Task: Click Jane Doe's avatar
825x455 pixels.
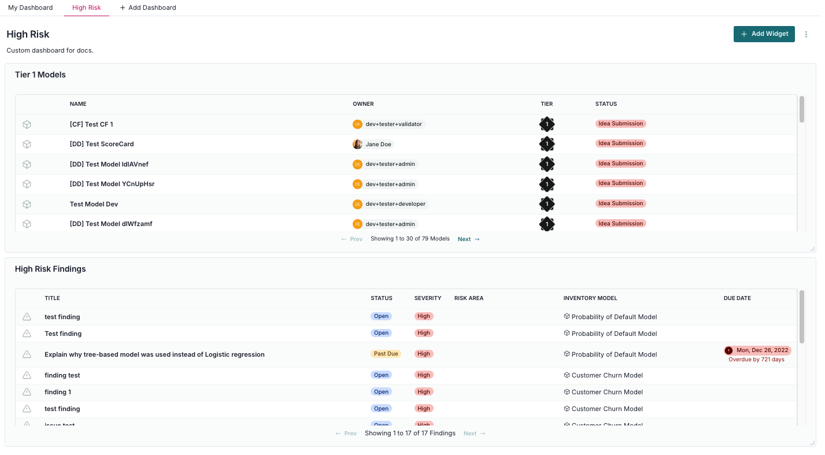Action: 357,143
